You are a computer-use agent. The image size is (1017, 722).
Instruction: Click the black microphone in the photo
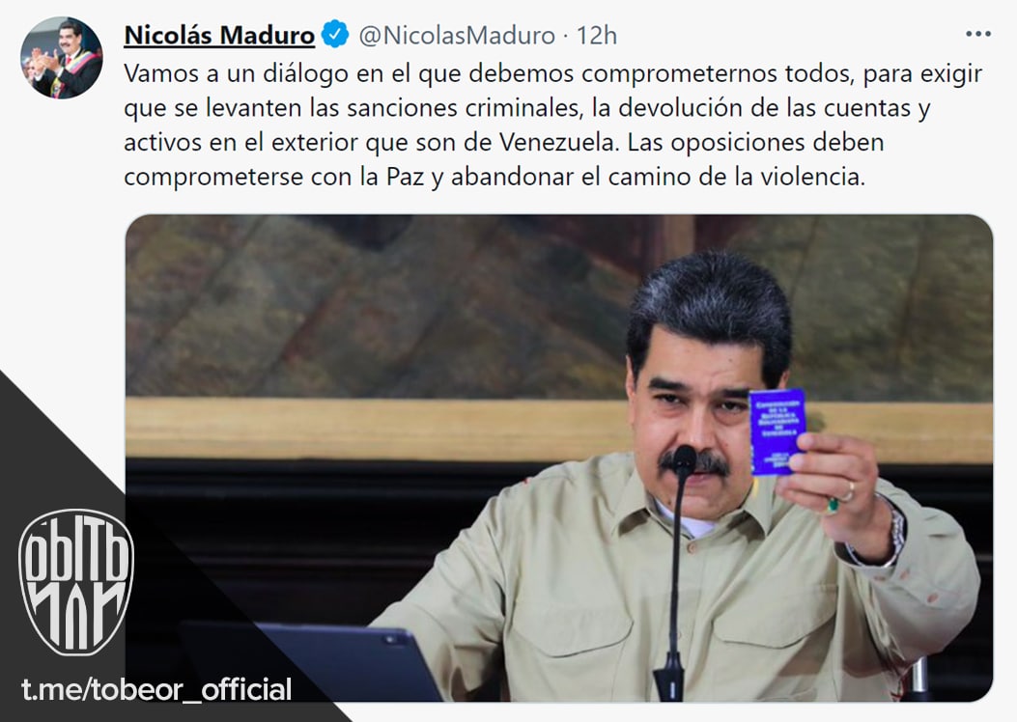pos(676,570)
